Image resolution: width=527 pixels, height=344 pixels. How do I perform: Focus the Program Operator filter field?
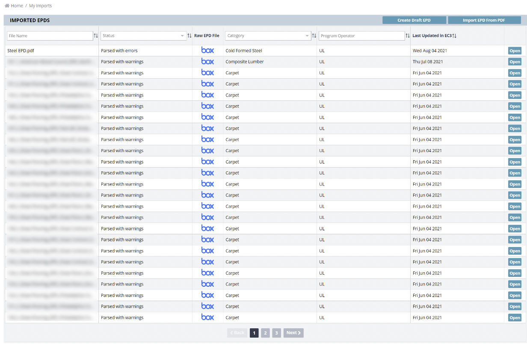(x=361, y=36)
